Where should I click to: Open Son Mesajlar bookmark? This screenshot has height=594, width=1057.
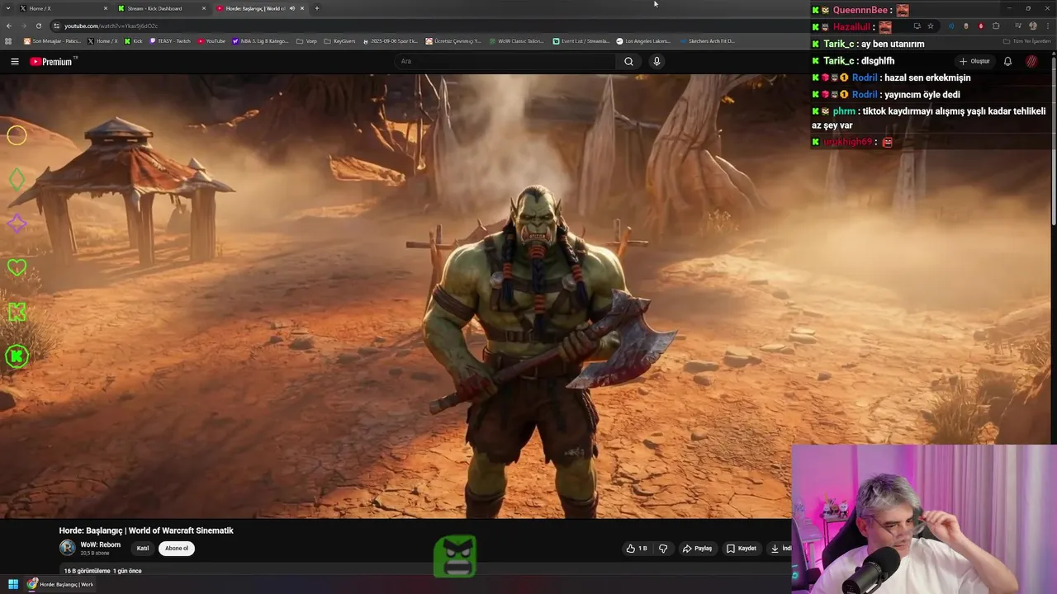click(x=52, y=40)
